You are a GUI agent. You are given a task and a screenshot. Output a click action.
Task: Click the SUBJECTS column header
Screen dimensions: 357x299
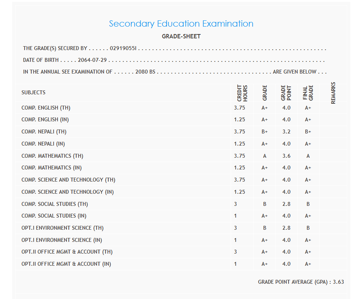point(33,93)
